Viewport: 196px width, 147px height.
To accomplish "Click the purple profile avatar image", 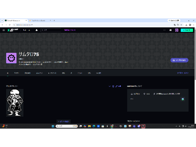I will click(x=11, y=58).
